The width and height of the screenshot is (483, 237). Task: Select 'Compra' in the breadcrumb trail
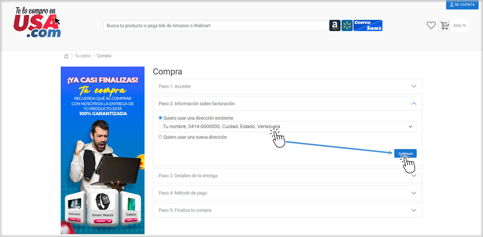point(104,56)
